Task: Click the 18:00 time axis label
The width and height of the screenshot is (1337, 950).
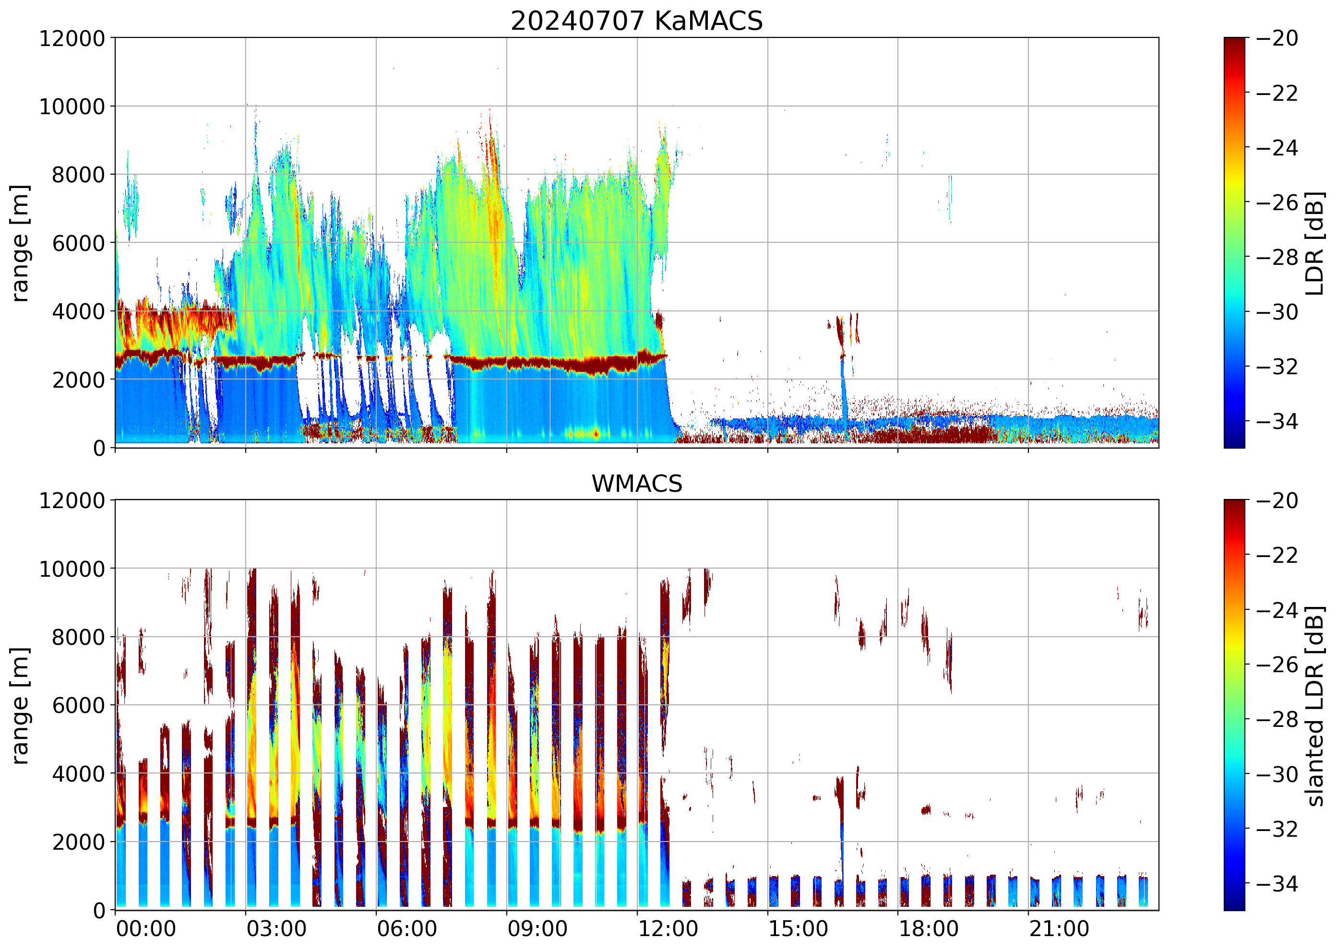Action: (x=929, y=929)
